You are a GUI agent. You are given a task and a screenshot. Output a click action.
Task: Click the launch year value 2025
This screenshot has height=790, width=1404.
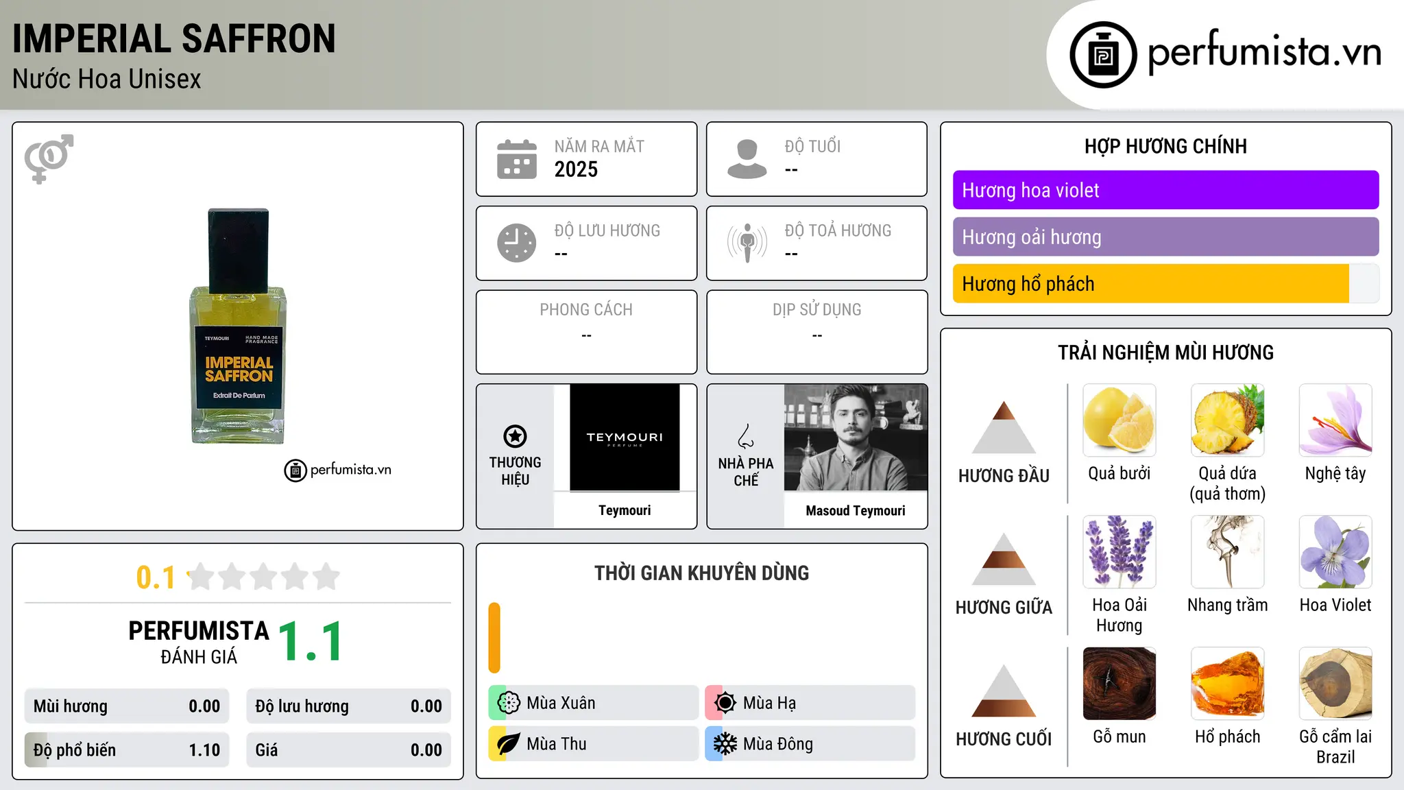coord(576,169)
